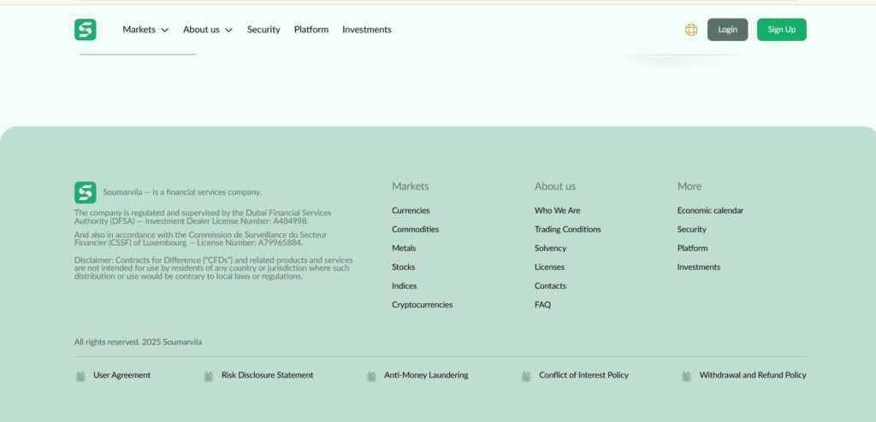Click the Soumarvila logo in footer
The width and height of the screenshot is (876, 422).
tap(86, 192)
